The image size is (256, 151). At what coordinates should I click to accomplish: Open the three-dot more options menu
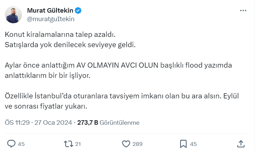(243, 11)
